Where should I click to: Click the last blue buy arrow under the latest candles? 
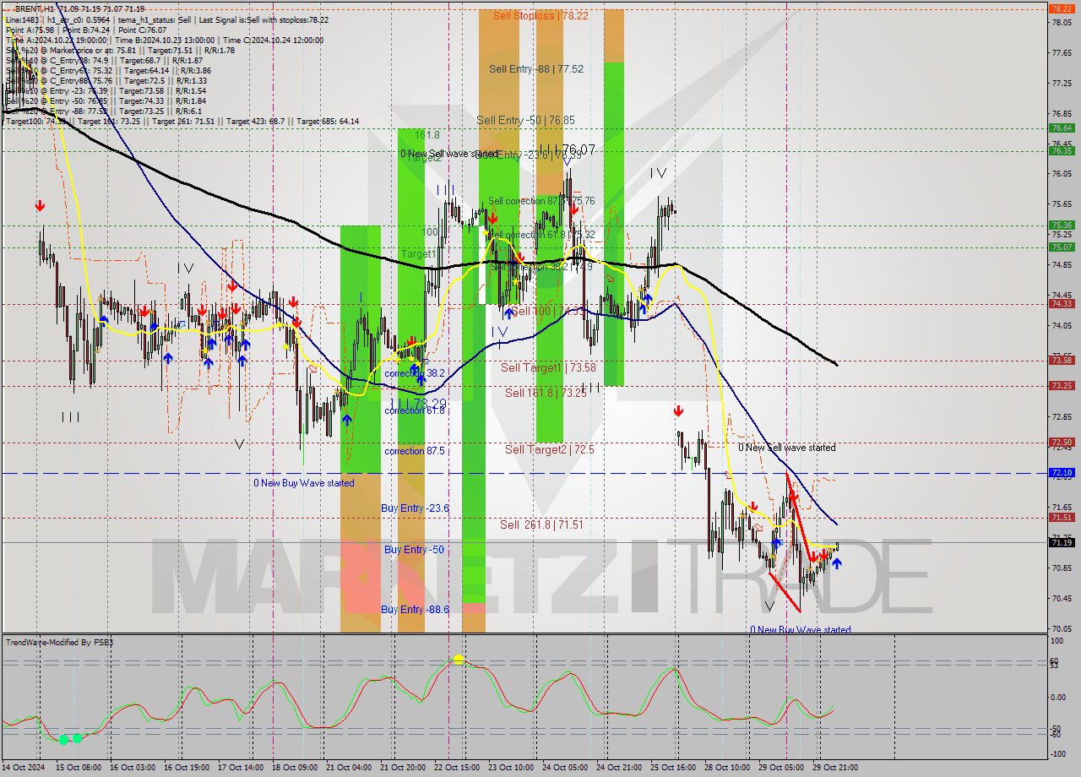point(836,562)
